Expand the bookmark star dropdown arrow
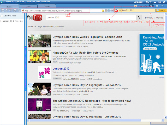This screenshot has height=125, width=167. (106, 10)
